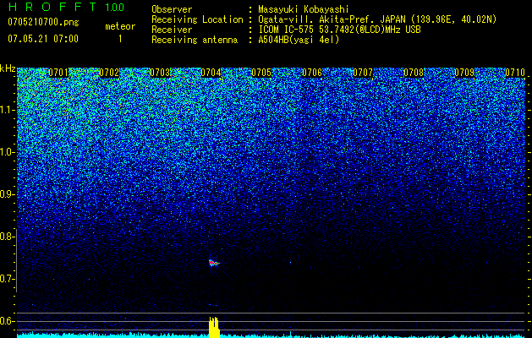
Task: Click the kHz axis unit label
Action: pos(8,68)
